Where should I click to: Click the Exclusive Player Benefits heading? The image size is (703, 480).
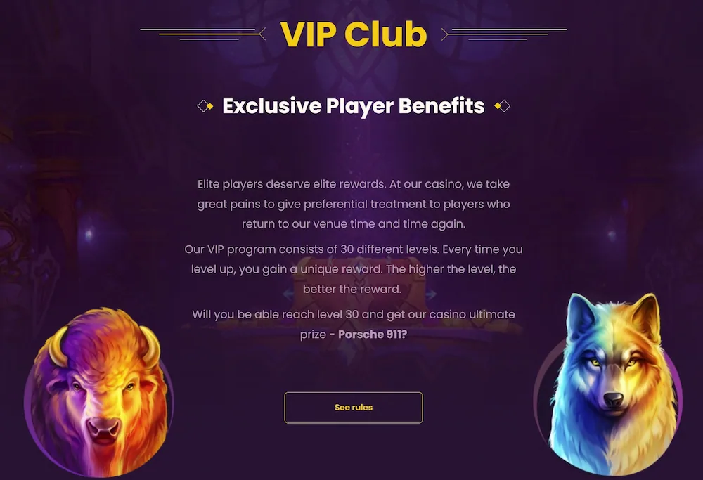pos(354,106)
